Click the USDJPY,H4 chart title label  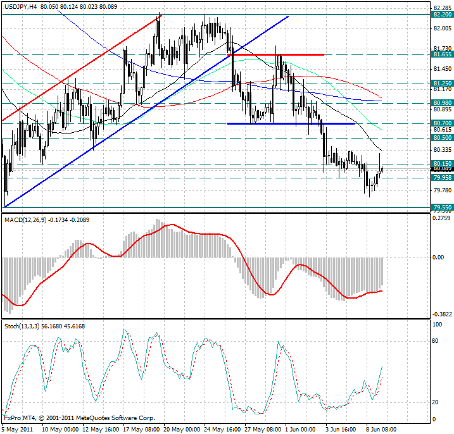tap(20, 5)
